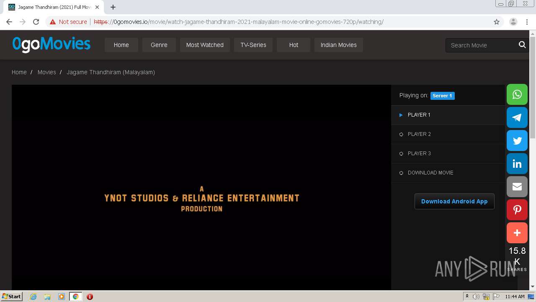Reload the page
Screen dimensions: 536x302
coord(36,22)
